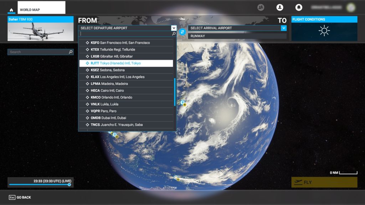
Task: Open the notifications bell icon
Action: pyautogui.click(x=299, y=7)
